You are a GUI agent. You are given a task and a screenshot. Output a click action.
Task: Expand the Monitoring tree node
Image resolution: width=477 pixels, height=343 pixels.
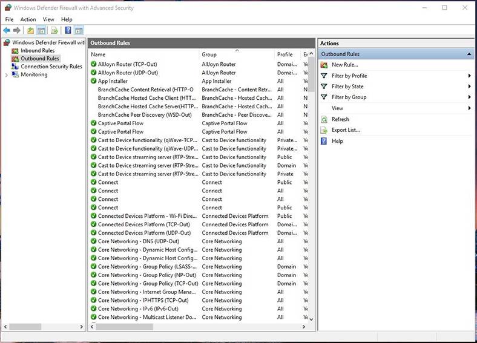pos(7,75)
